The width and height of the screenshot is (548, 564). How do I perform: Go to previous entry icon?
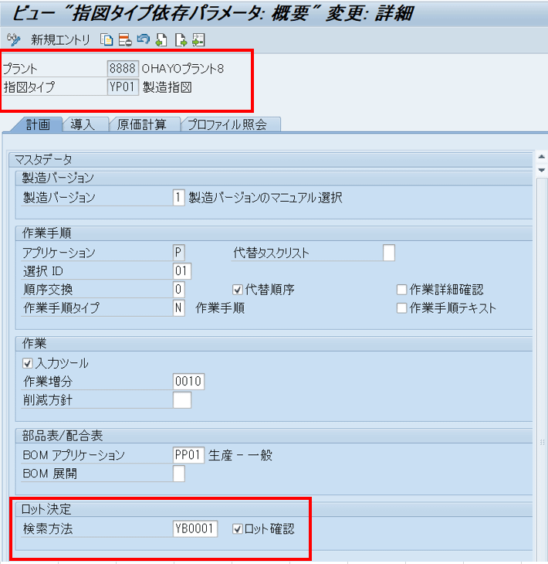[161, 39]
